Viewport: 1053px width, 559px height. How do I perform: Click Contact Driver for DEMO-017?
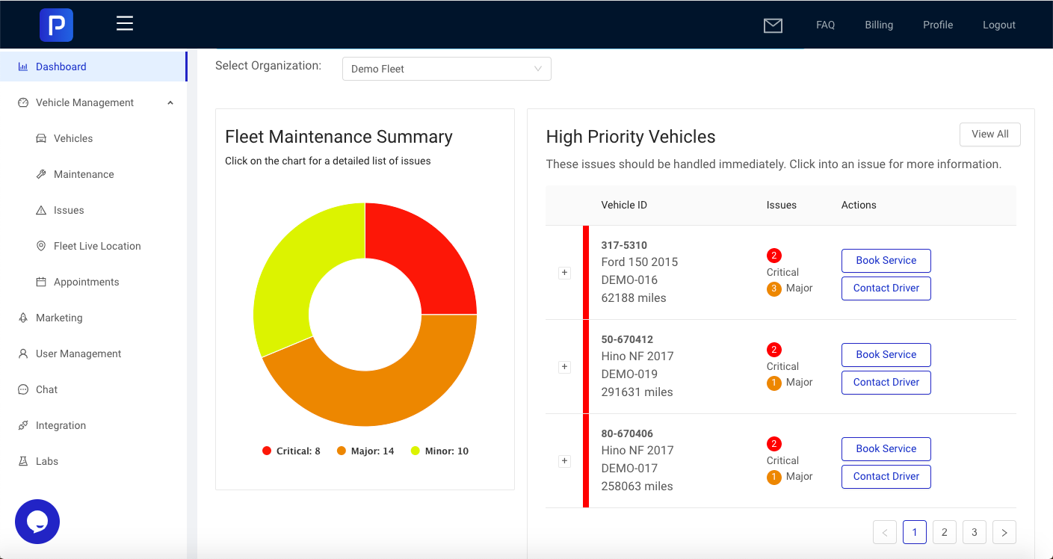pyautogui.click(x=886, y=476)
